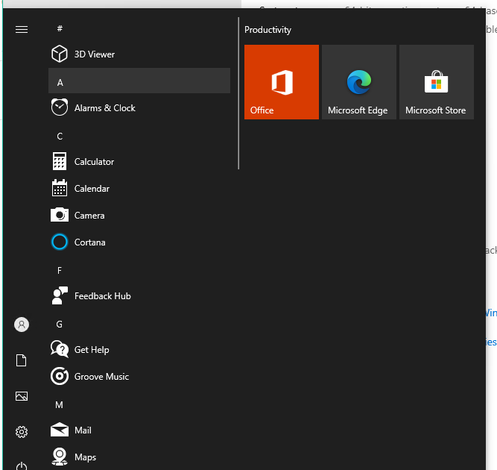This screenshot has height=470, width=497.
Task: Click the Groove Music text entry
Action: [101, 377]
